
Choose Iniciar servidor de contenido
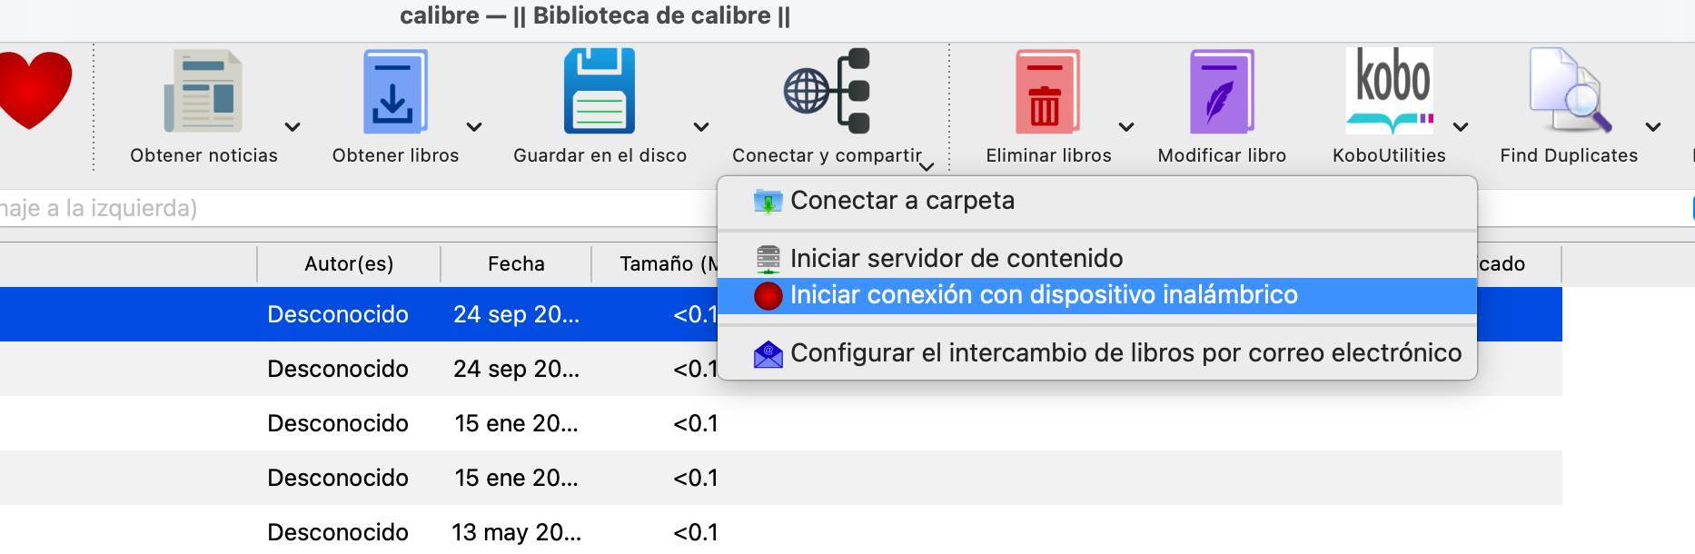(x=956, y=259)
